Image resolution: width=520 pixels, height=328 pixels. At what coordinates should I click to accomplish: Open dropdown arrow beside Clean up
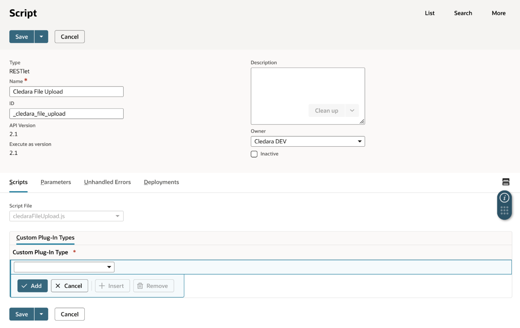352,111
